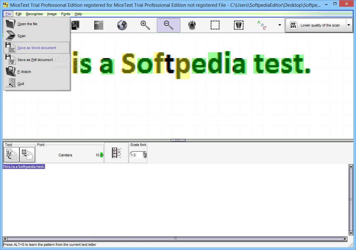Viewport: 356px width, 250px height.
Task: Click the zoom out magnifier icon
Action: click(169, 25)
